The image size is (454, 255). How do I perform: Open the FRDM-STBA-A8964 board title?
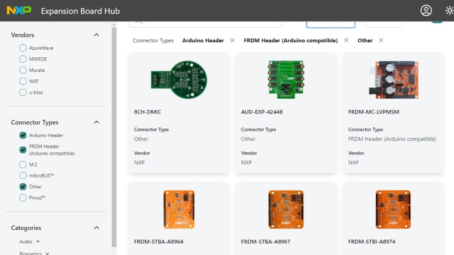click(158, 242)
